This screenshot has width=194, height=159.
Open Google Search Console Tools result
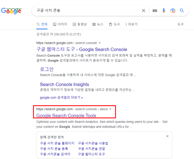[66, 116]
